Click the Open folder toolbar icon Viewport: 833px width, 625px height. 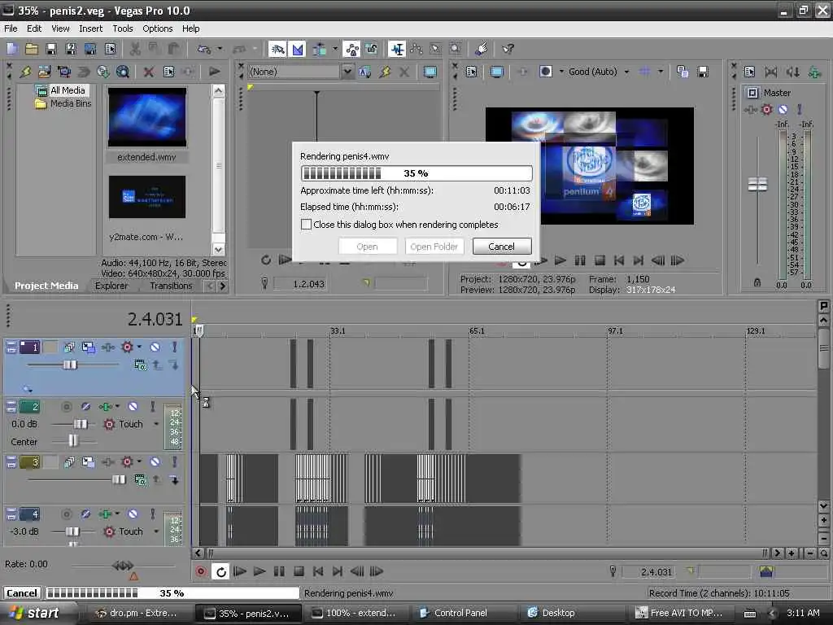[32, 50]
